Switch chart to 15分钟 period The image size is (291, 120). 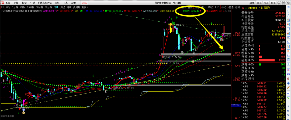[31, 7]
